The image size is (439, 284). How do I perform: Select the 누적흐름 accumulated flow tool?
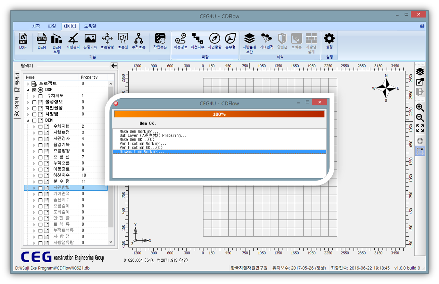139,41
